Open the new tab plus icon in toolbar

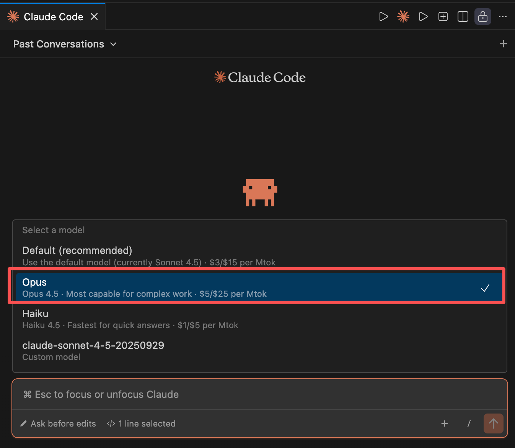pyautogui.click(x=443, y=16)
